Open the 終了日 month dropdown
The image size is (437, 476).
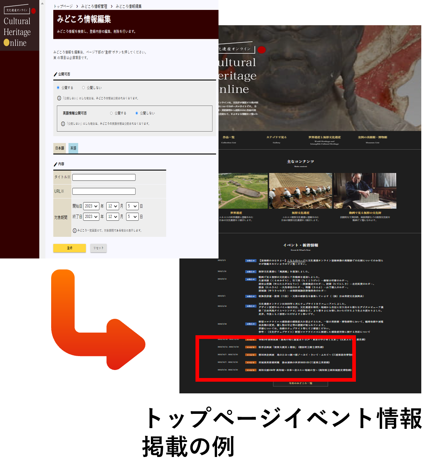point(112,217)
